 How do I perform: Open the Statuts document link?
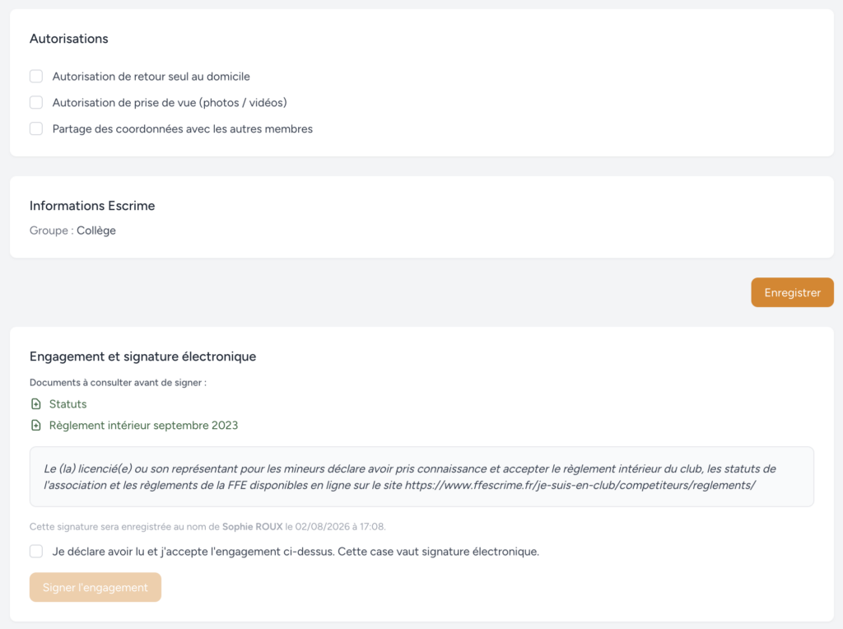tap(68, 403)
